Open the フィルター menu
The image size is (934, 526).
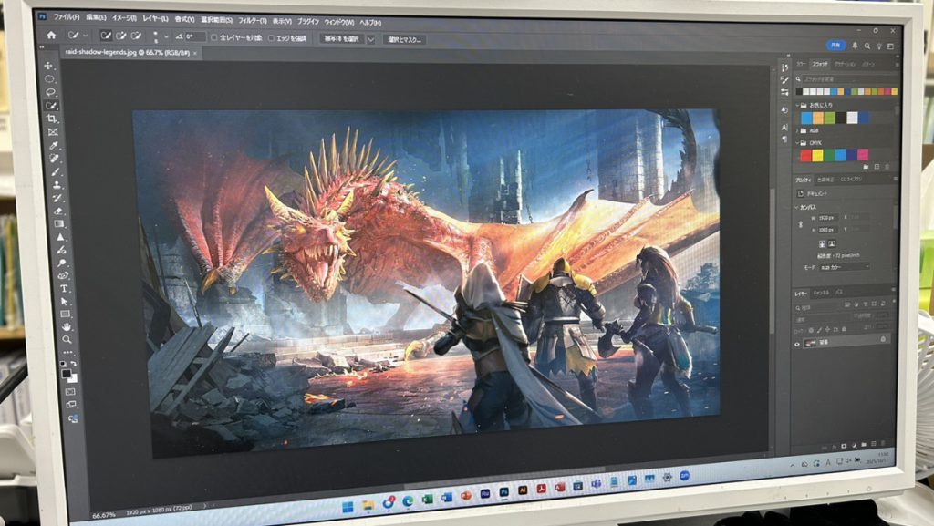point(252,20)
